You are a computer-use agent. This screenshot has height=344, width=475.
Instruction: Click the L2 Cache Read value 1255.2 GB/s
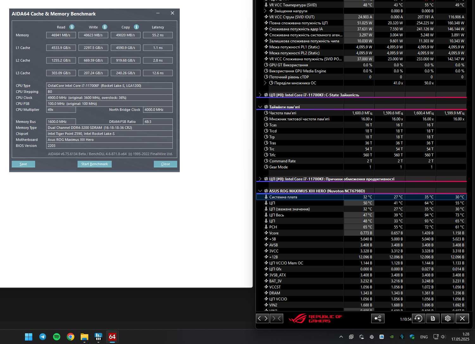(x=61, y=60)
